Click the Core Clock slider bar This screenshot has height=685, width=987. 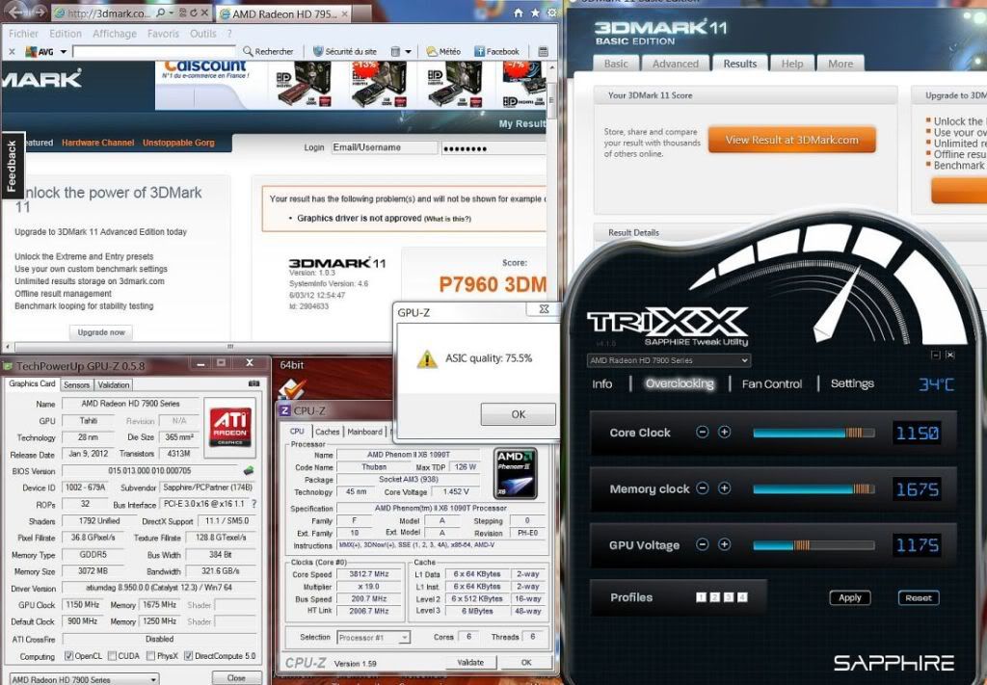click(813, 433)
